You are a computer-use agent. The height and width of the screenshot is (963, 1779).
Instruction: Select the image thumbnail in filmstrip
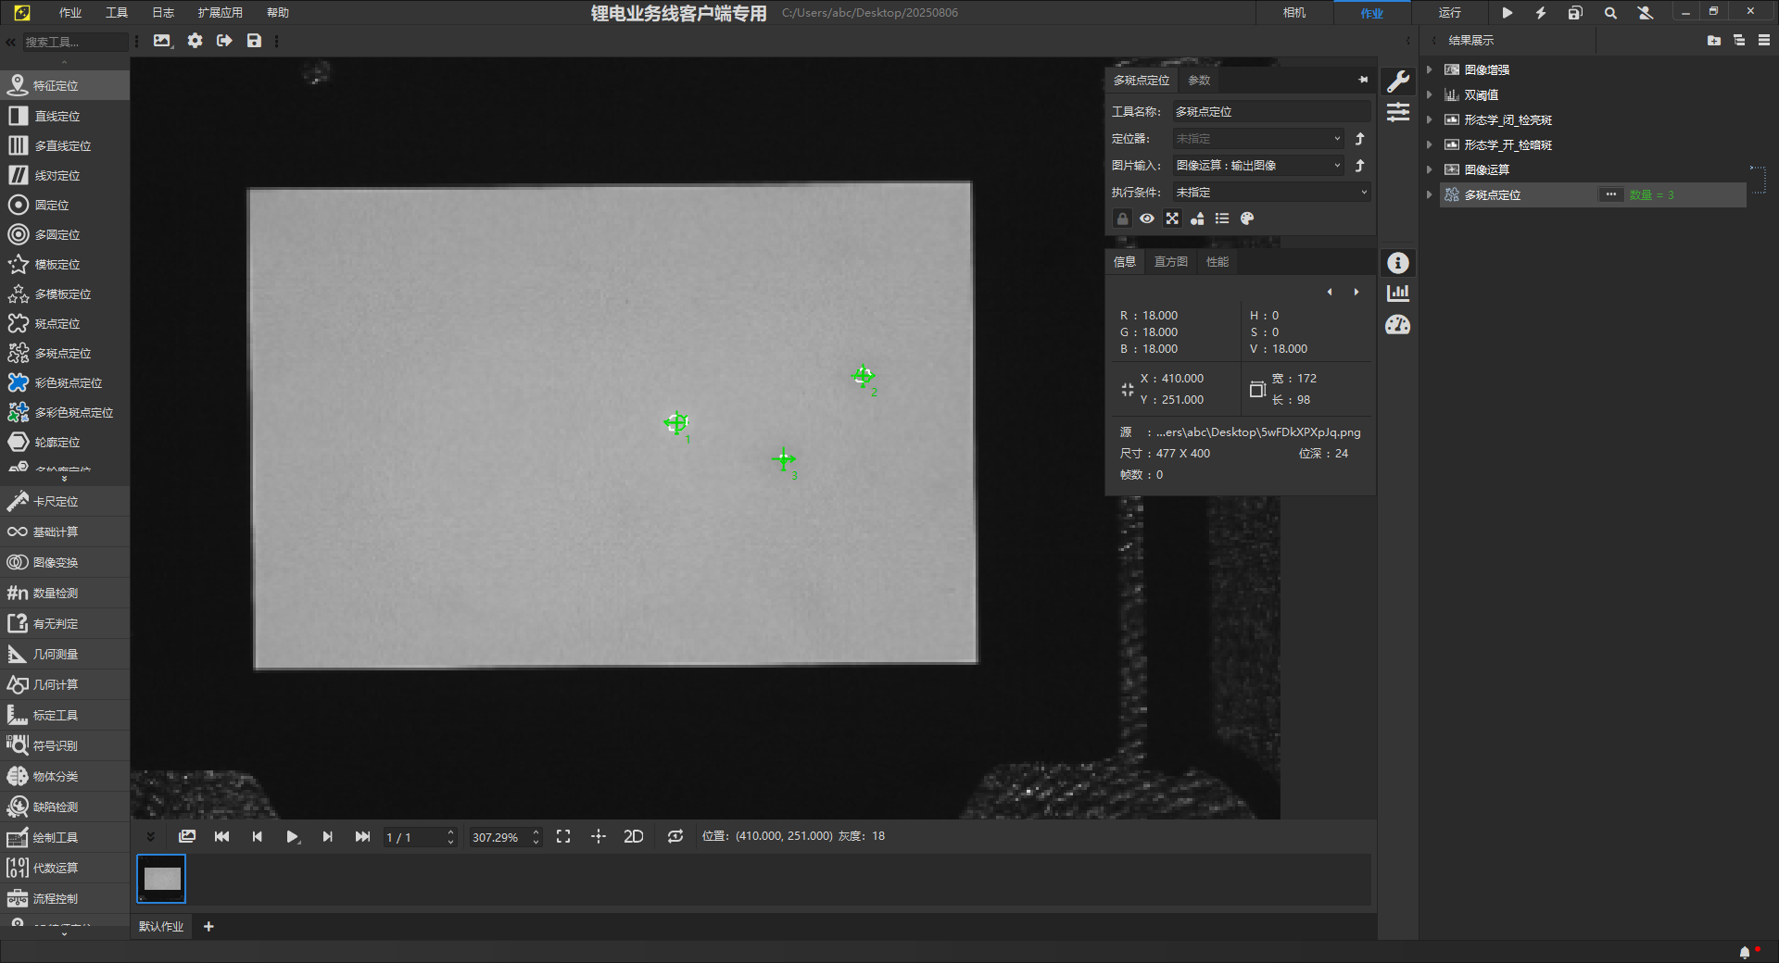(162, 879)
